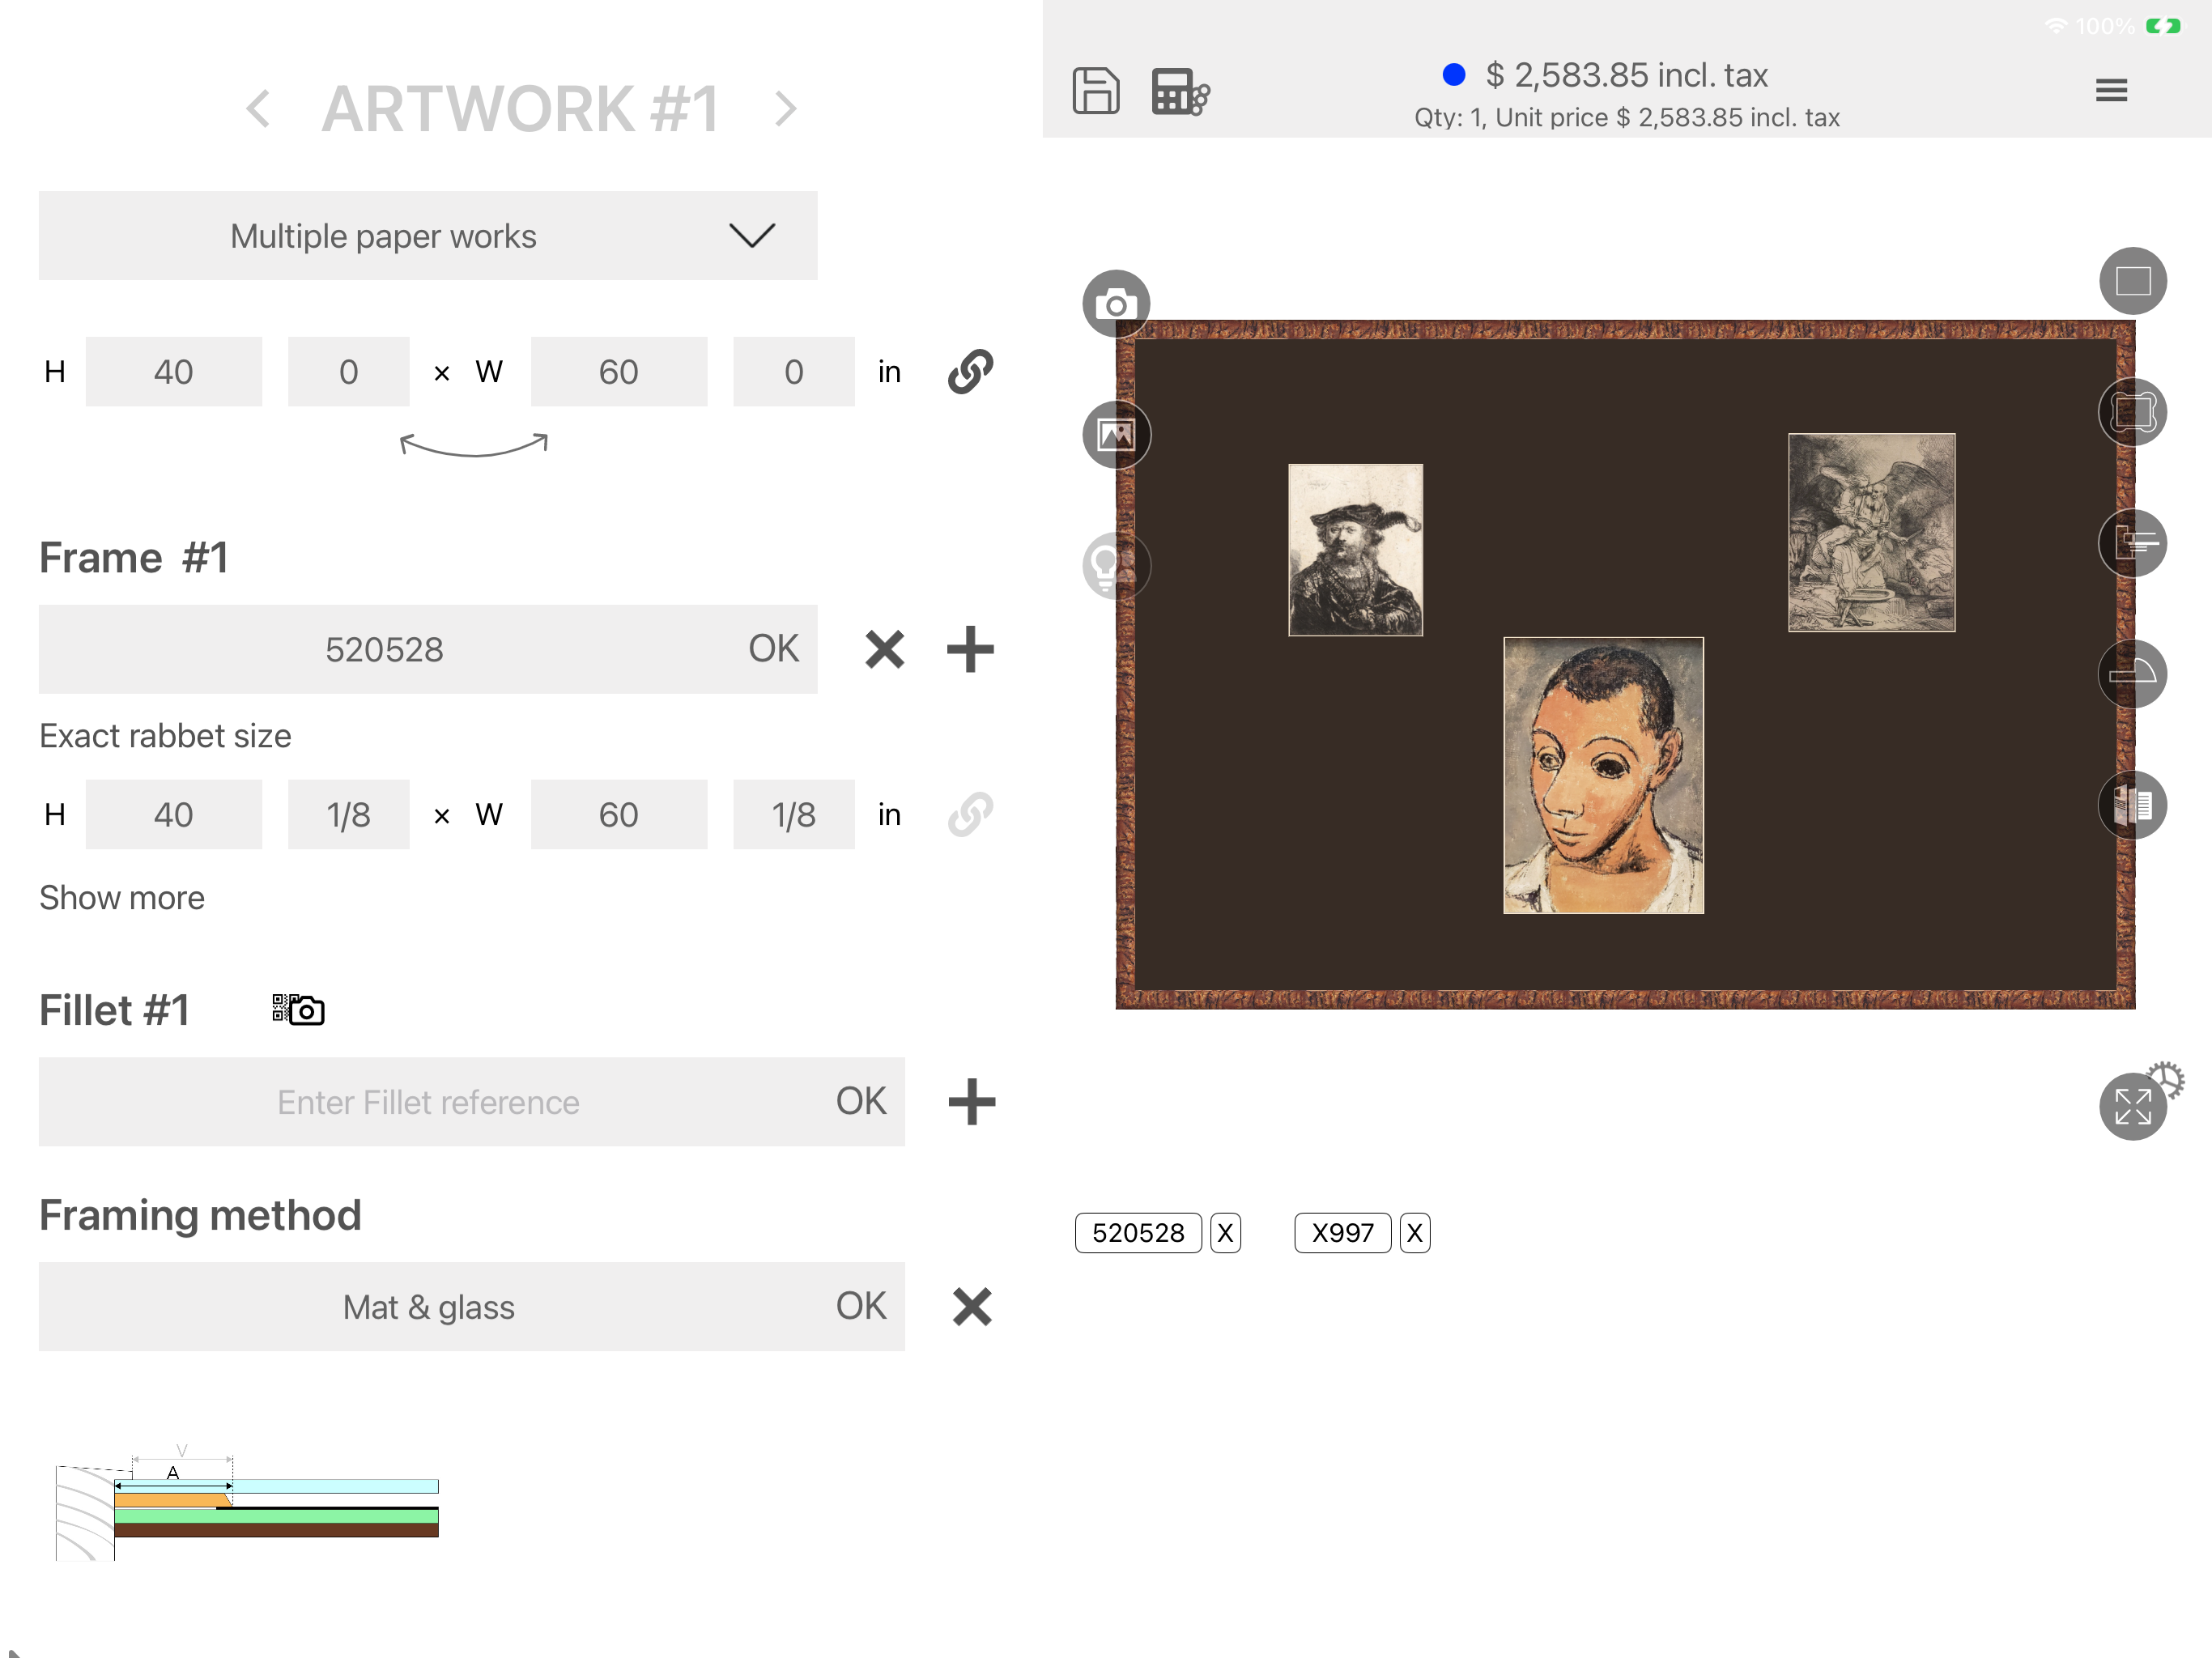Image resolution: width=2212 pixels, height=1658 pixels.
Task: Select the 520528 frame tag
Action: [x=1138, y=1233]
